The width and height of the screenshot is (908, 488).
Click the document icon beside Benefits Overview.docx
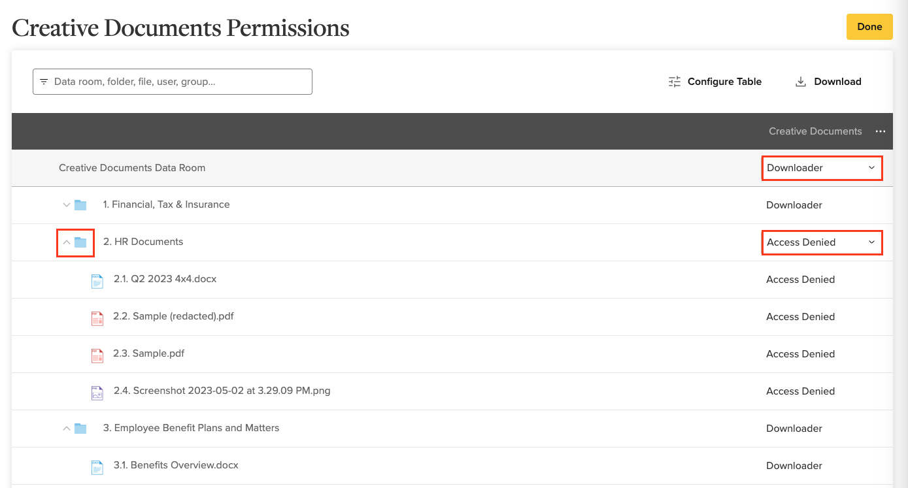(97, 466)
